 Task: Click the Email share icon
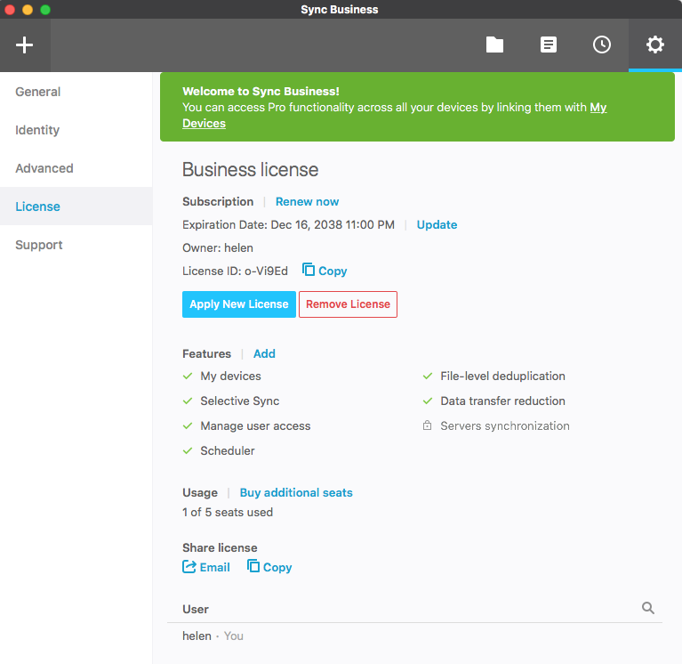click(189, 566)
